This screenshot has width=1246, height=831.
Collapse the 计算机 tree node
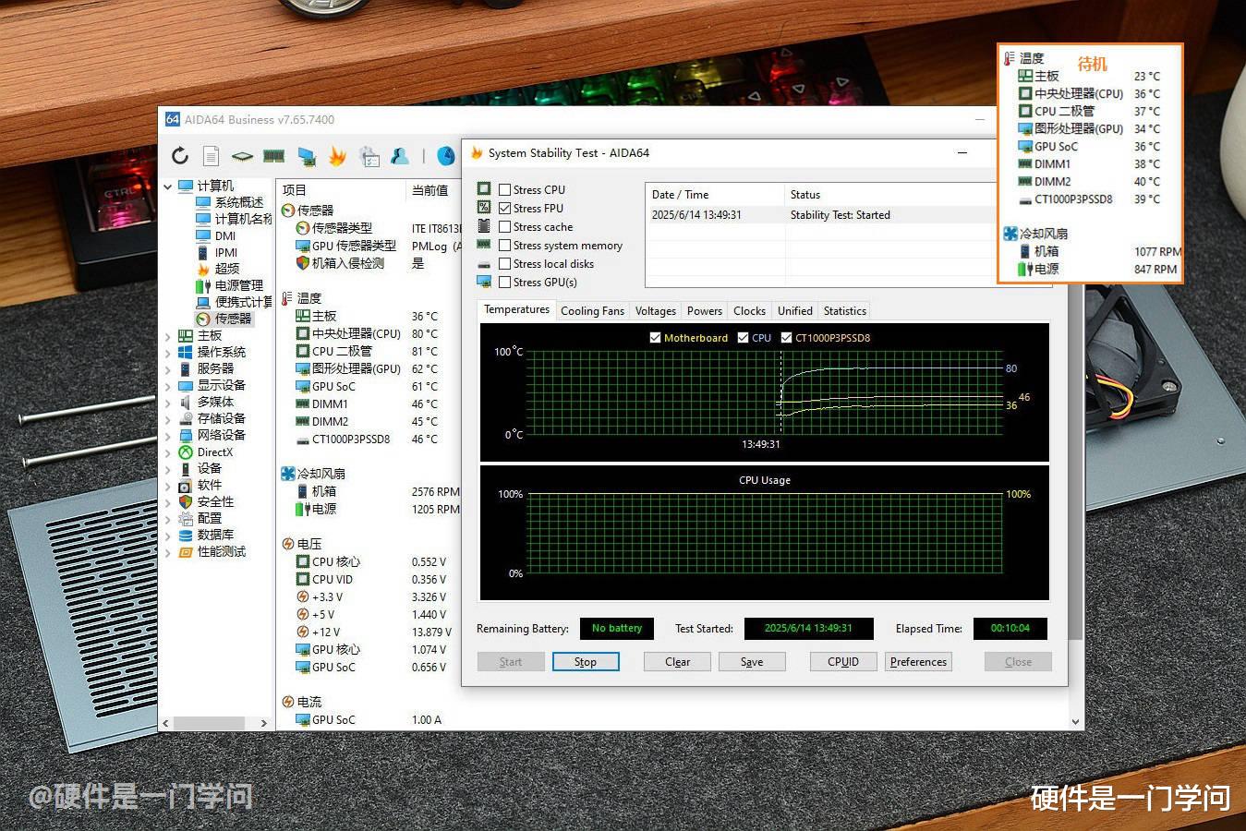(x=168, y=187)
